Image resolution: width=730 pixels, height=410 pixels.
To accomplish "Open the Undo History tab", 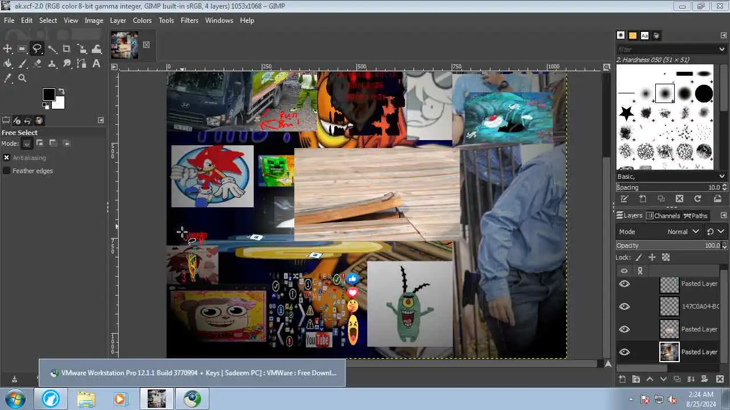I will tap(28, 121).
